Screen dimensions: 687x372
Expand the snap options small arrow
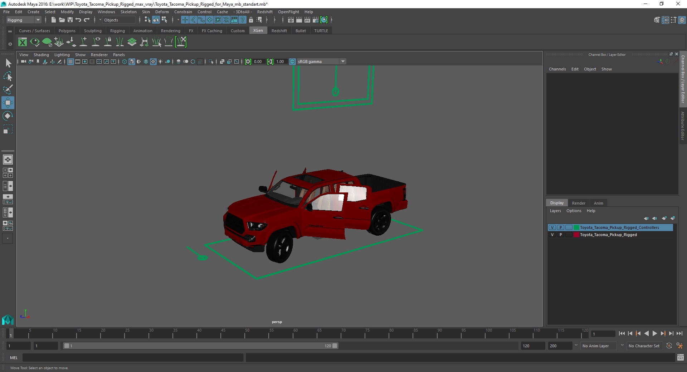[x=178, y=20]
